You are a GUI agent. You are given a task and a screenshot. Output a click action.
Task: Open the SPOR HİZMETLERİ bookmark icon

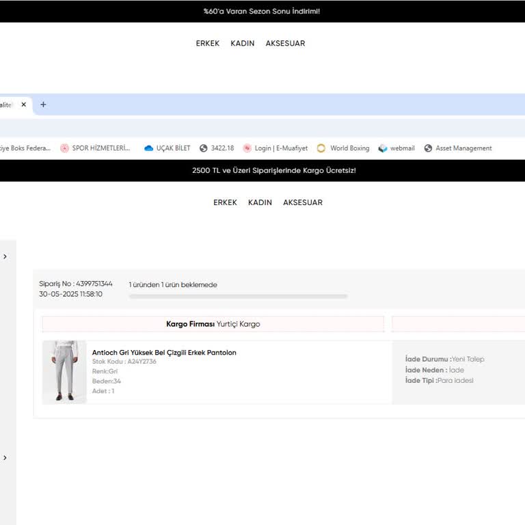[64, 148]
